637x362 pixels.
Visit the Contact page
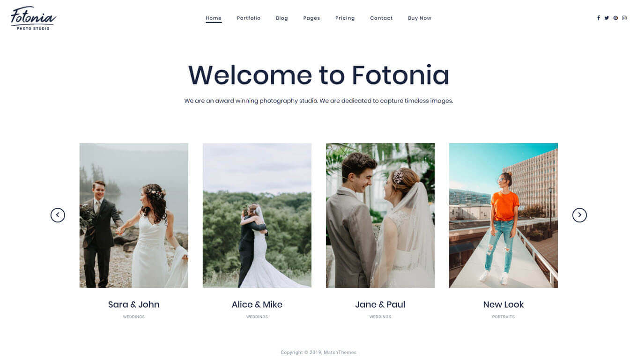381,18
